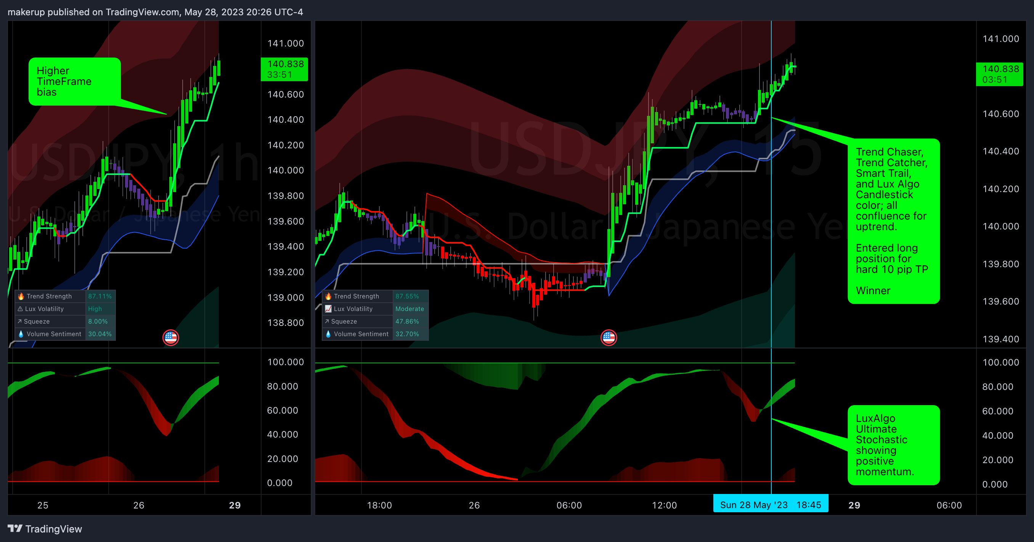This screenshot has height=542, width=1034.
Task: Click the 'Sun 28 May '23 18:45' time label
Action: point(770,504)
